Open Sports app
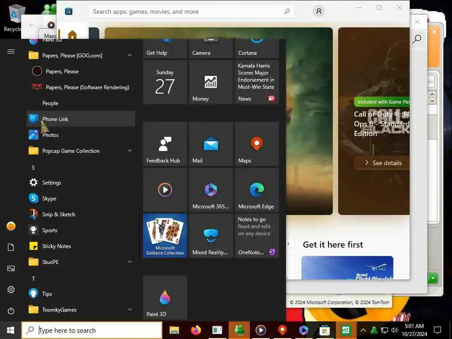Image resolution: width=452 pixels, height=339 pixels. pyautogui.click(x=81, y=230)
